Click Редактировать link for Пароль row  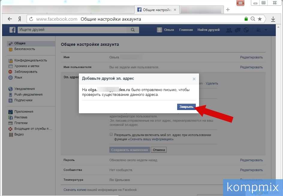pos(251,160)
